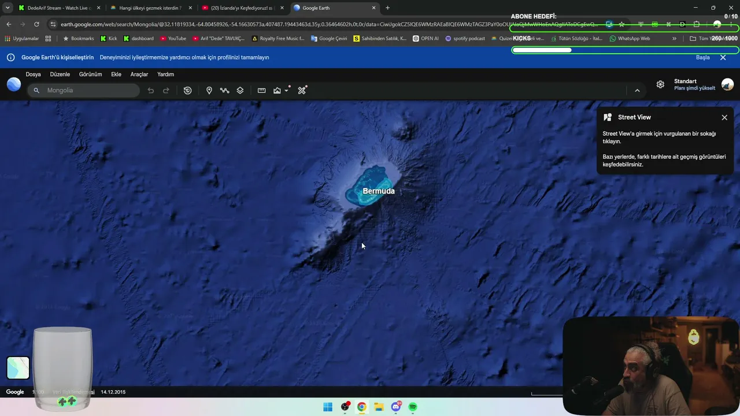Click the Mongolia search field

click(x=84, y=90)
